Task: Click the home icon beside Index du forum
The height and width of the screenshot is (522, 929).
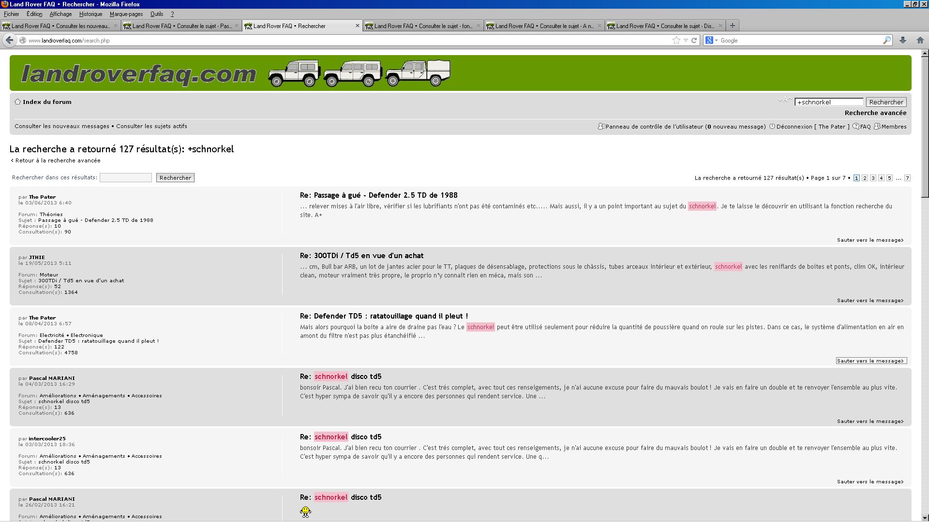Action: click(x=17, y=102)
